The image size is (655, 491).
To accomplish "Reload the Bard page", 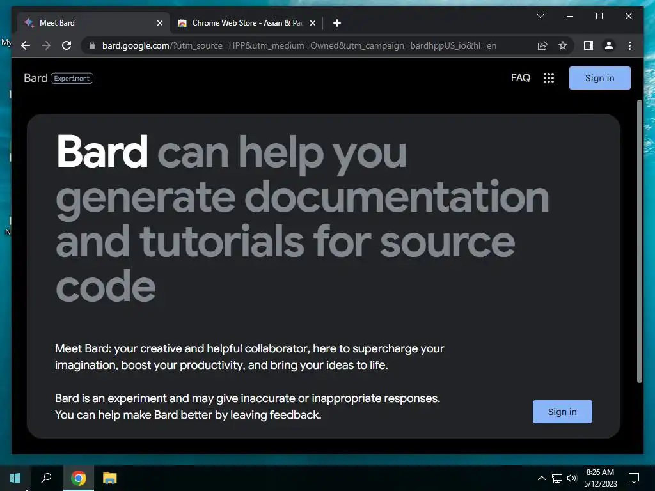I will [x=67, y=45].
